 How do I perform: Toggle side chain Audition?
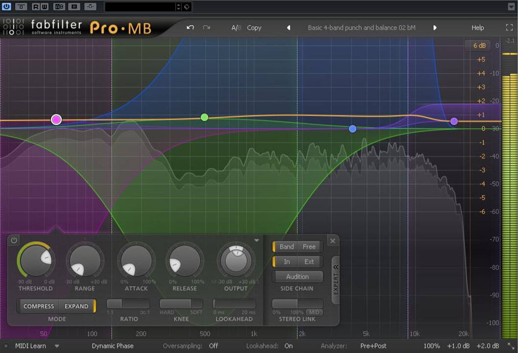point(297,277)
